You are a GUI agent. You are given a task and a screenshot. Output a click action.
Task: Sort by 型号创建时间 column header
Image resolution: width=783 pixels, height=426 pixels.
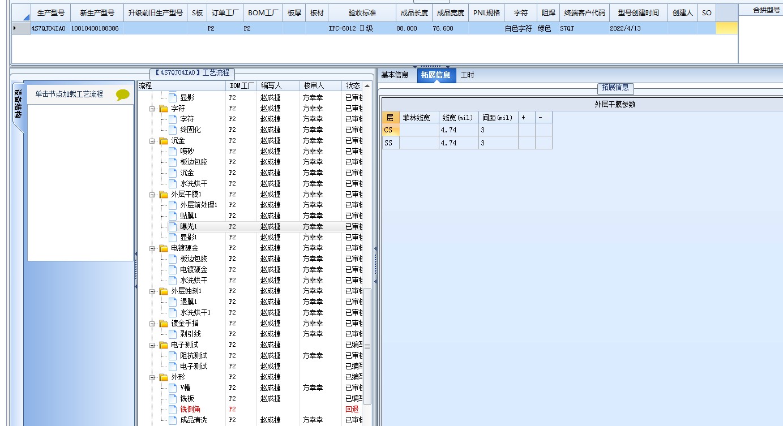coord(638,12)
